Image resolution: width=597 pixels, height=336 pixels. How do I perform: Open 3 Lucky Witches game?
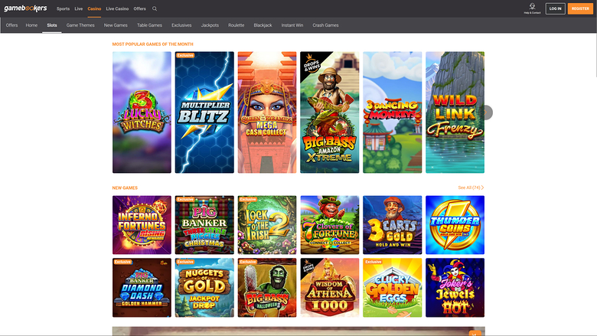pos(142,113)
